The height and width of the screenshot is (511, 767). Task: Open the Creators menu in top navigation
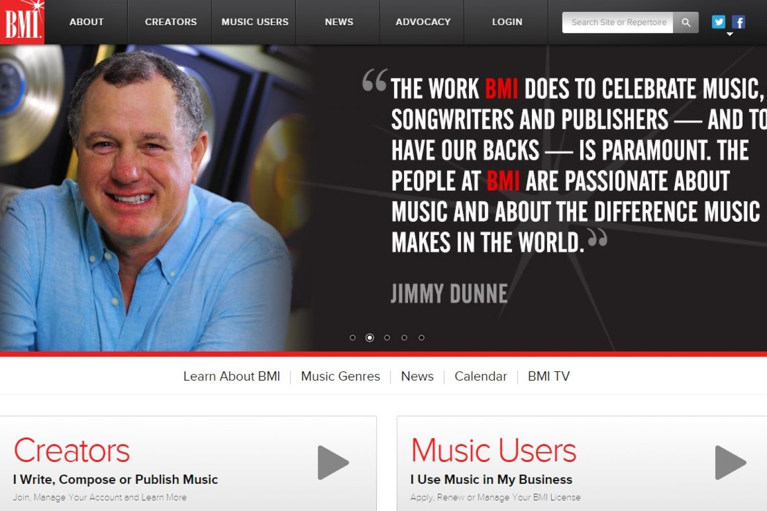point(171,22)
